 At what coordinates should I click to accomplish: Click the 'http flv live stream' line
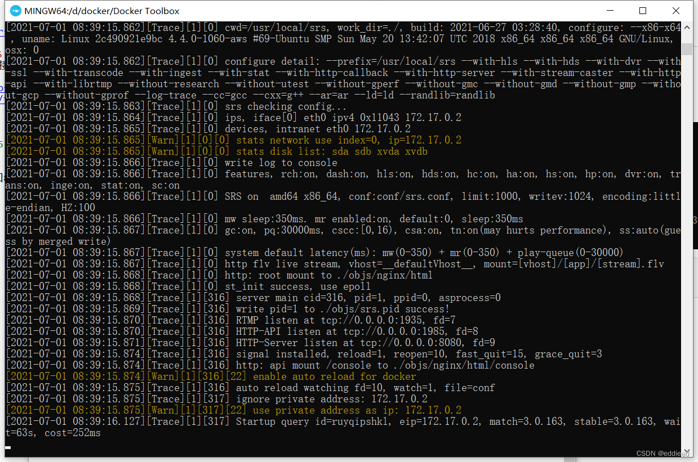point(335,264)
